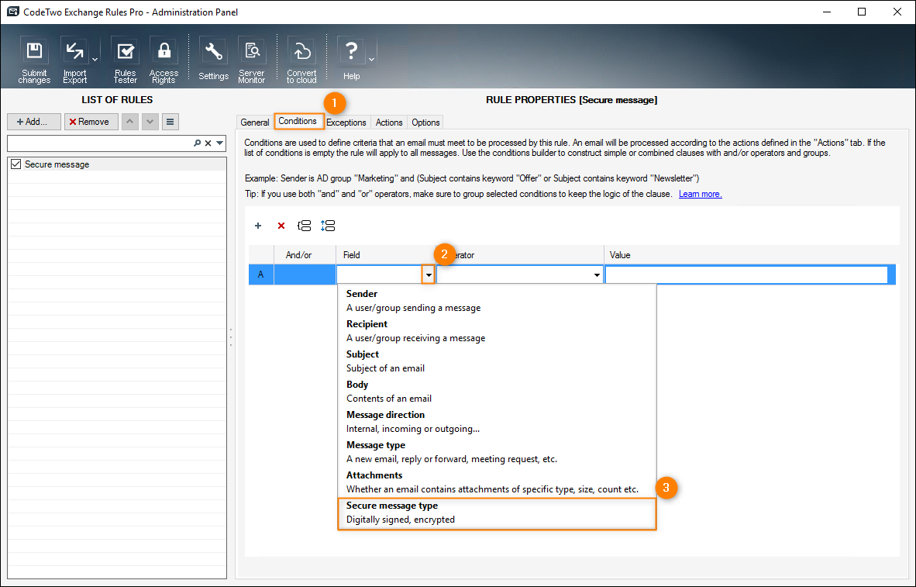Move the rule down with the down arrow
Viewport: 916px width, 587px height.
click(x=150, y=122)
